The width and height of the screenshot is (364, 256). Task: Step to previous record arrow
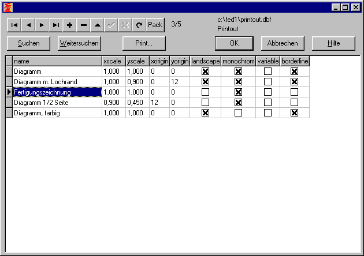pos(28,25)
